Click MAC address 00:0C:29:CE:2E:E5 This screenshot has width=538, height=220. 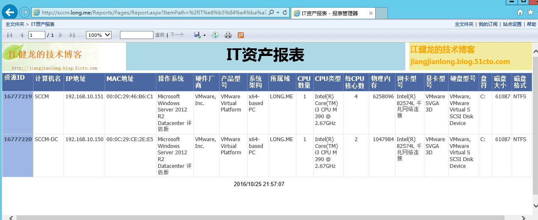(x=130, y=139)
